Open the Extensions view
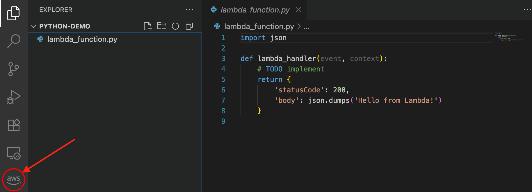The height and width of the screenshot is (192, 532). pos(14,125)
